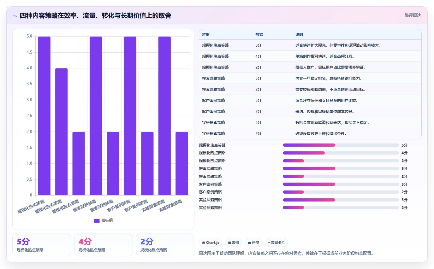Click the Chart.js chip

point(211,243)
